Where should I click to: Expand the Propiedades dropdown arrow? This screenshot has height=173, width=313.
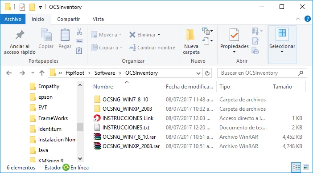235,52
